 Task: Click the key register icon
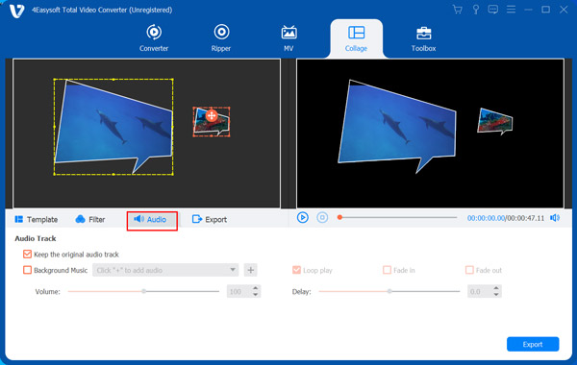coord(475,10)
